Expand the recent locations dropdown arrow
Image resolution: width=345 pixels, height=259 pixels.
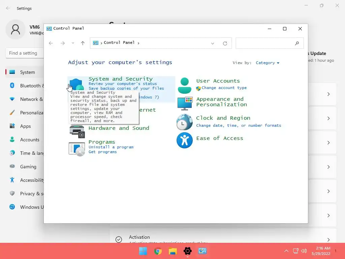pos(73,43)
